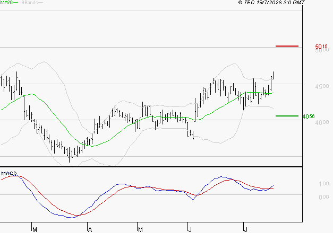Screen dimensions: 333x233
Task: Select the 4056 support price label
Action: coord(309,116)
